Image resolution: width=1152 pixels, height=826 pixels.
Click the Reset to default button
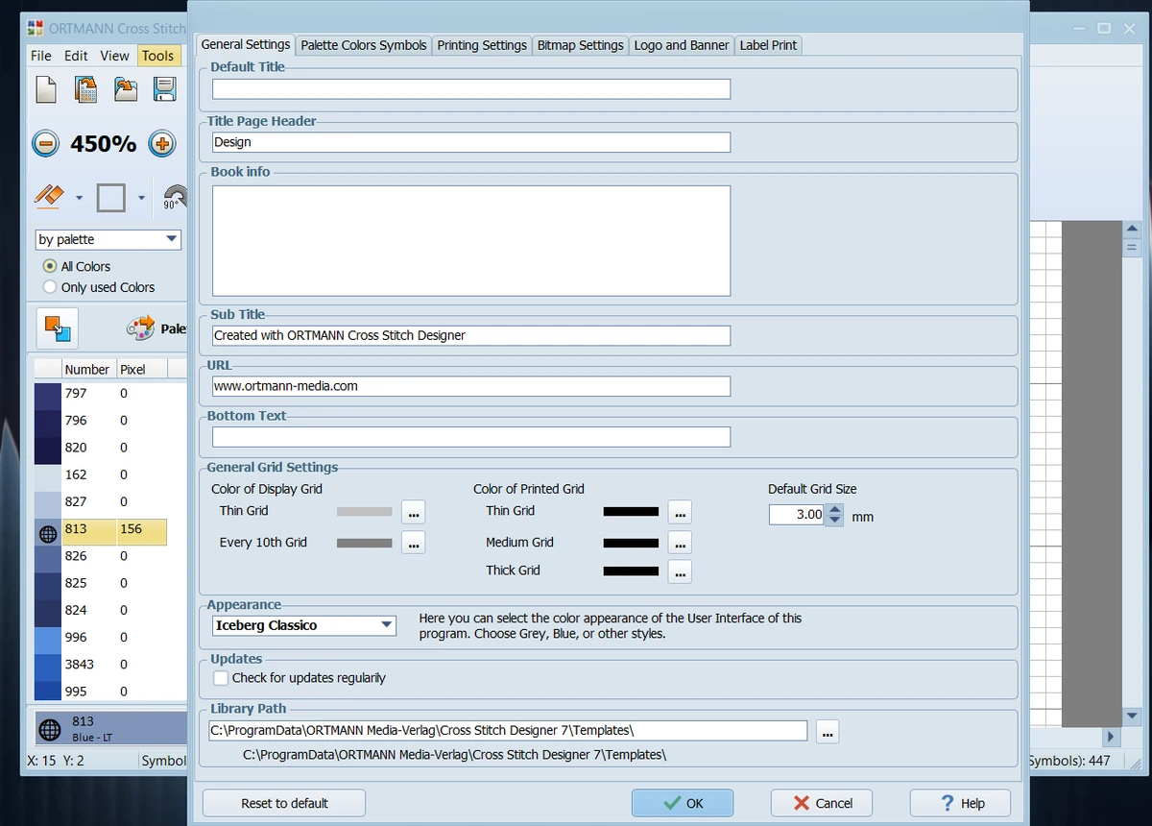[x=284, y=803]
